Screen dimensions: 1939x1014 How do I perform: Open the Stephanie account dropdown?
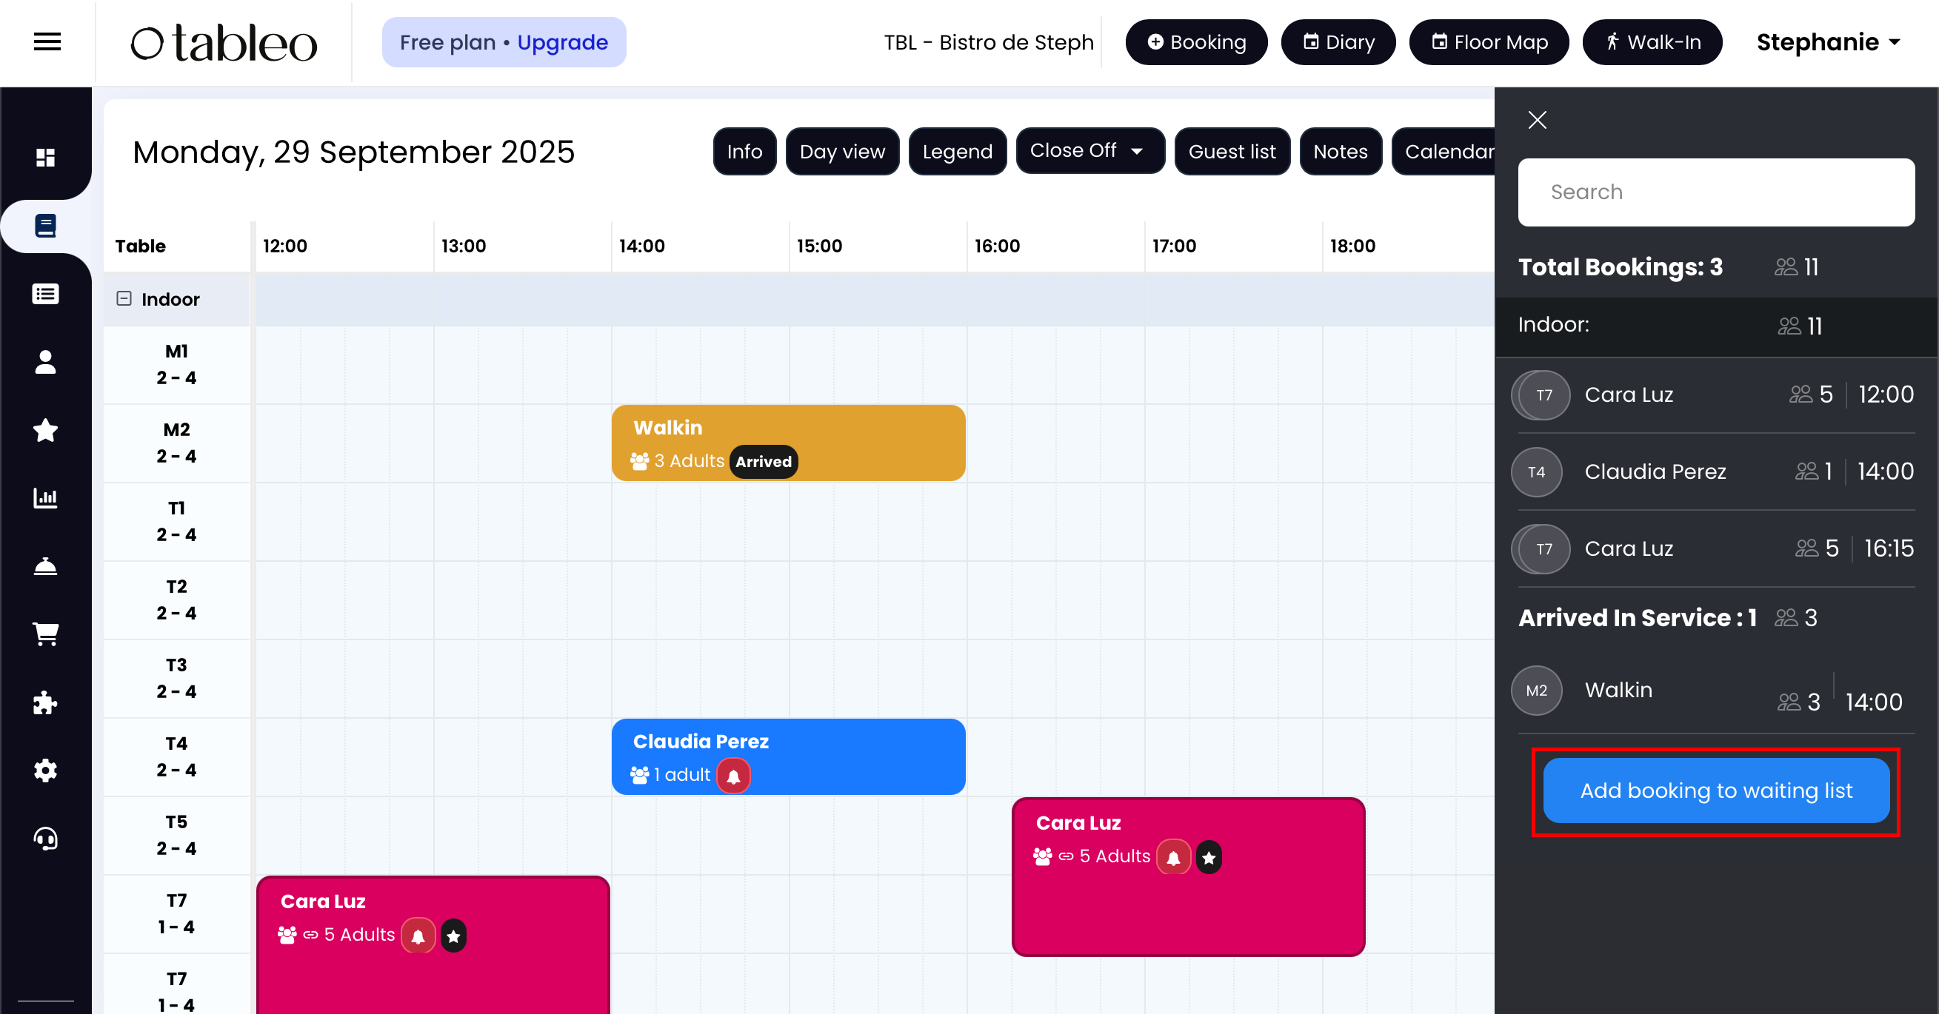tap(1828, 42)
